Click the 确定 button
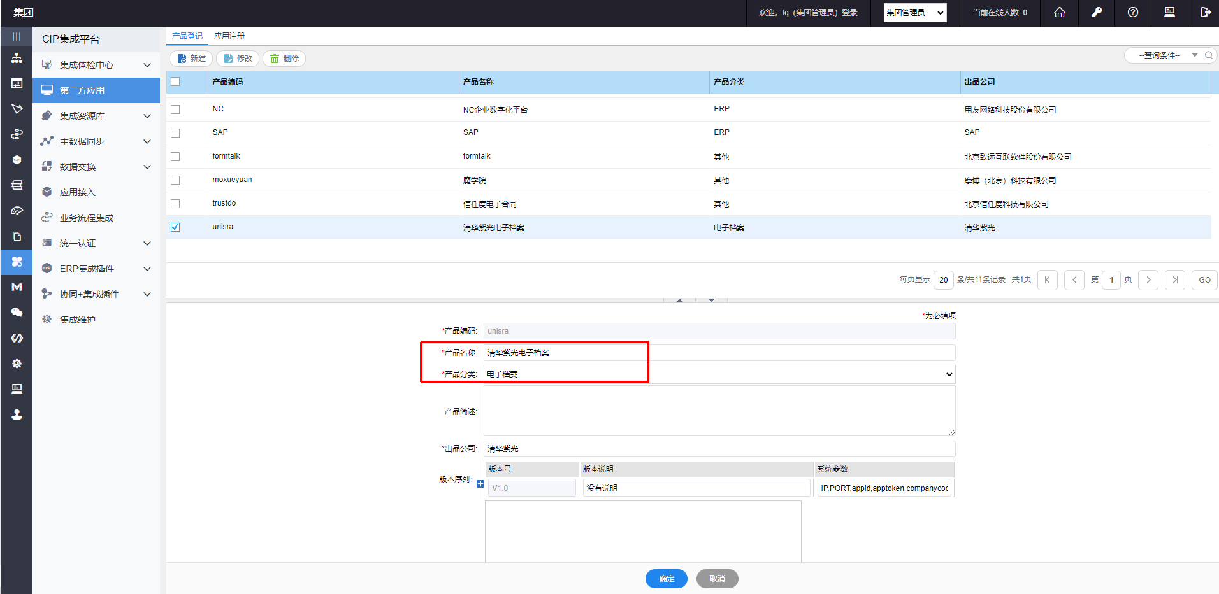The height and width of the screenshot is (594, 1219). tap(666, 578)
